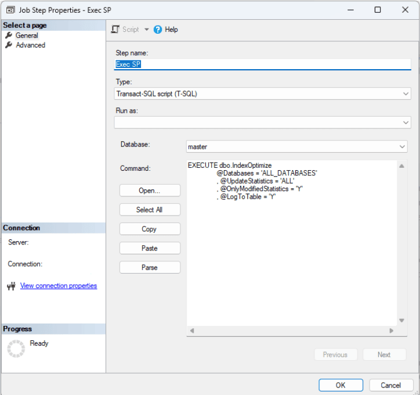Click the Parse button
The image size is (420, 395).
tap(150, 268)
